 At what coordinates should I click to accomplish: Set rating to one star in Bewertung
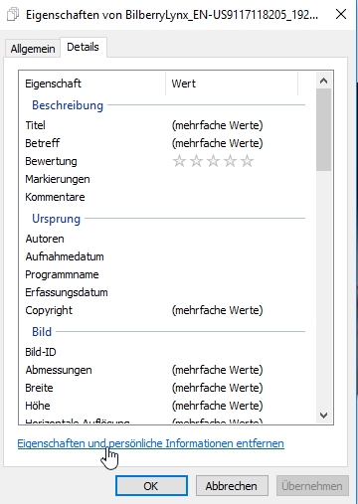[x=179, y=161]
